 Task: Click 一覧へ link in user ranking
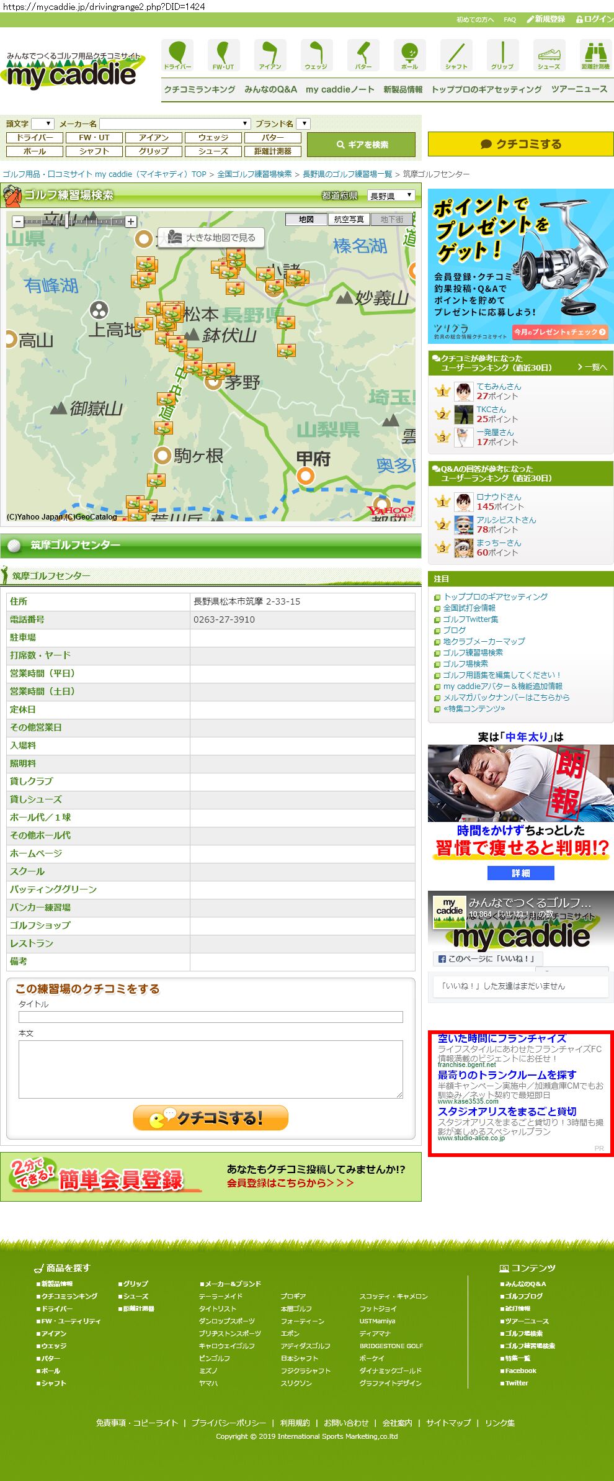592,367
